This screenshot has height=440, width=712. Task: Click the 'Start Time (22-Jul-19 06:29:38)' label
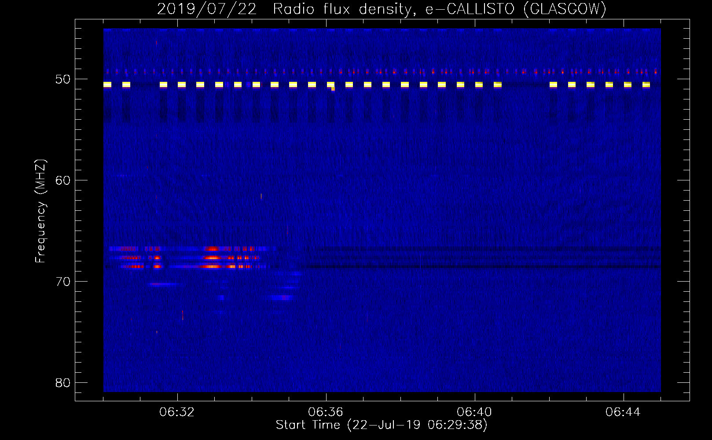pos(382,425)
